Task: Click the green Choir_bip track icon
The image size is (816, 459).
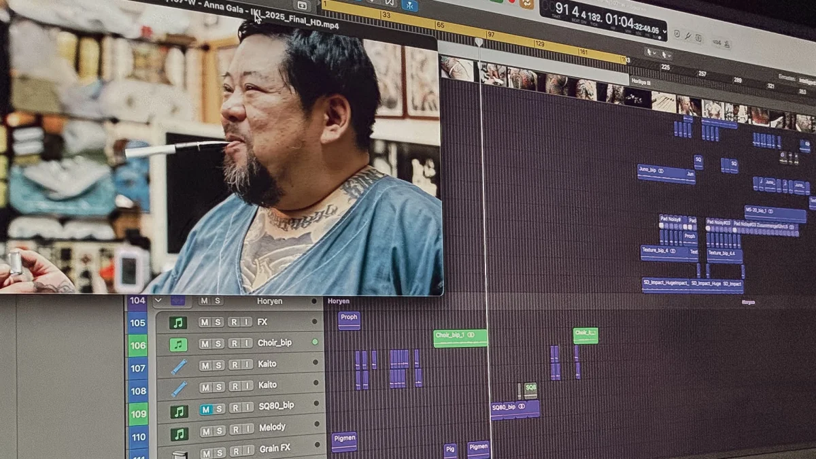Action: click(178, 345)
